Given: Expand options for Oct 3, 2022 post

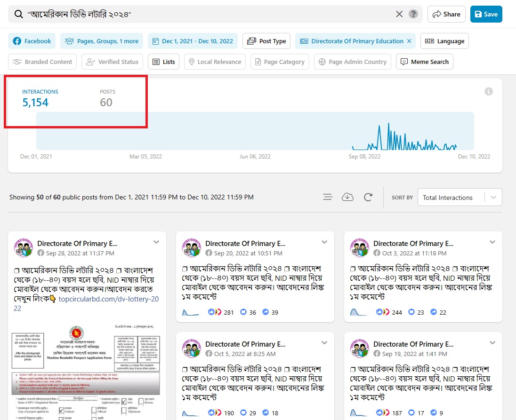Looking at the screenshot, I should 492,242.
